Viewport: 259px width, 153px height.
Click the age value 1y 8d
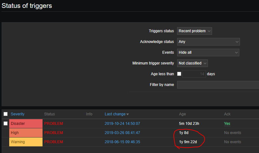[184, 133]
